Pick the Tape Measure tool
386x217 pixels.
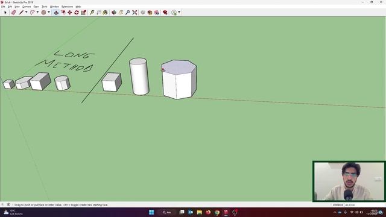click(92, 12)
